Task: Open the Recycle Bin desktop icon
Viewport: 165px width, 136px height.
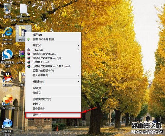Action: (8, 9)
